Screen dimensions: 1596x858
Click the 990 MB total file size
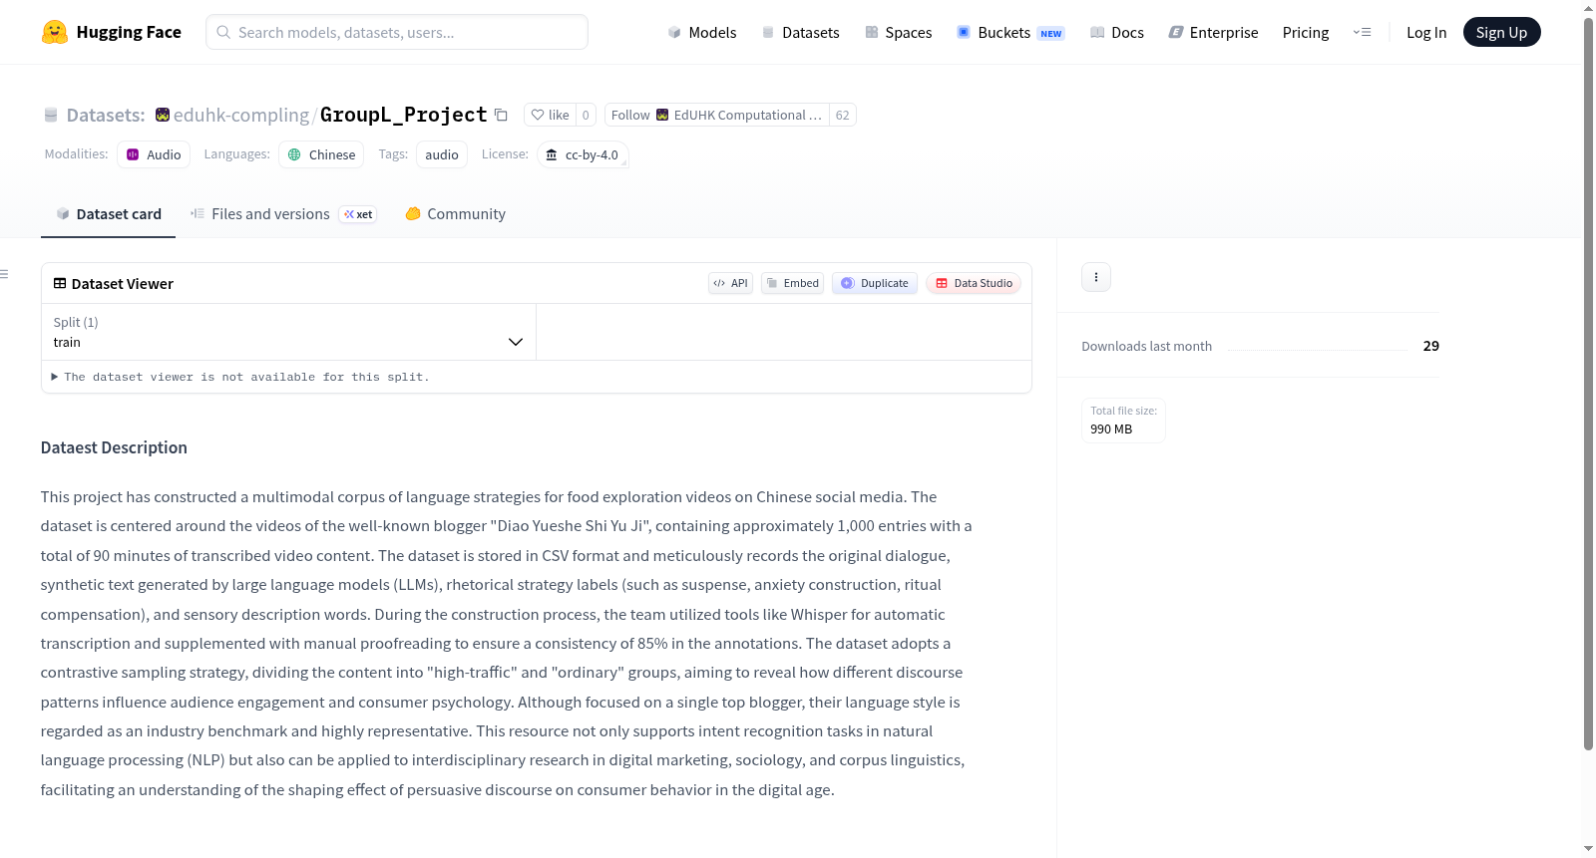1111,429
